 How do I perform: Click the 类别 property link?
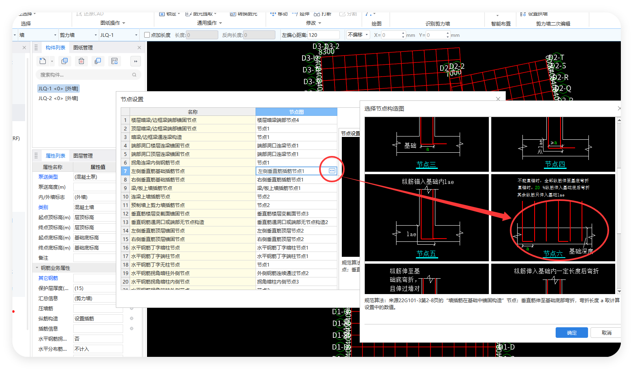pyautogui.click(x=43, y=207)
